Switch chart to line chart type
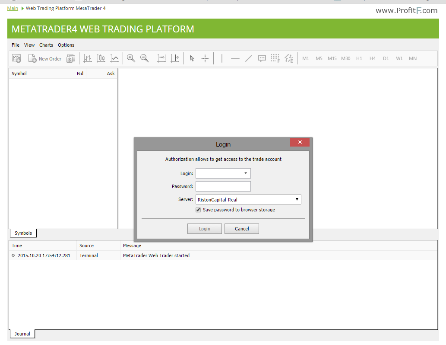446x345 pixels. coord(114,58)
